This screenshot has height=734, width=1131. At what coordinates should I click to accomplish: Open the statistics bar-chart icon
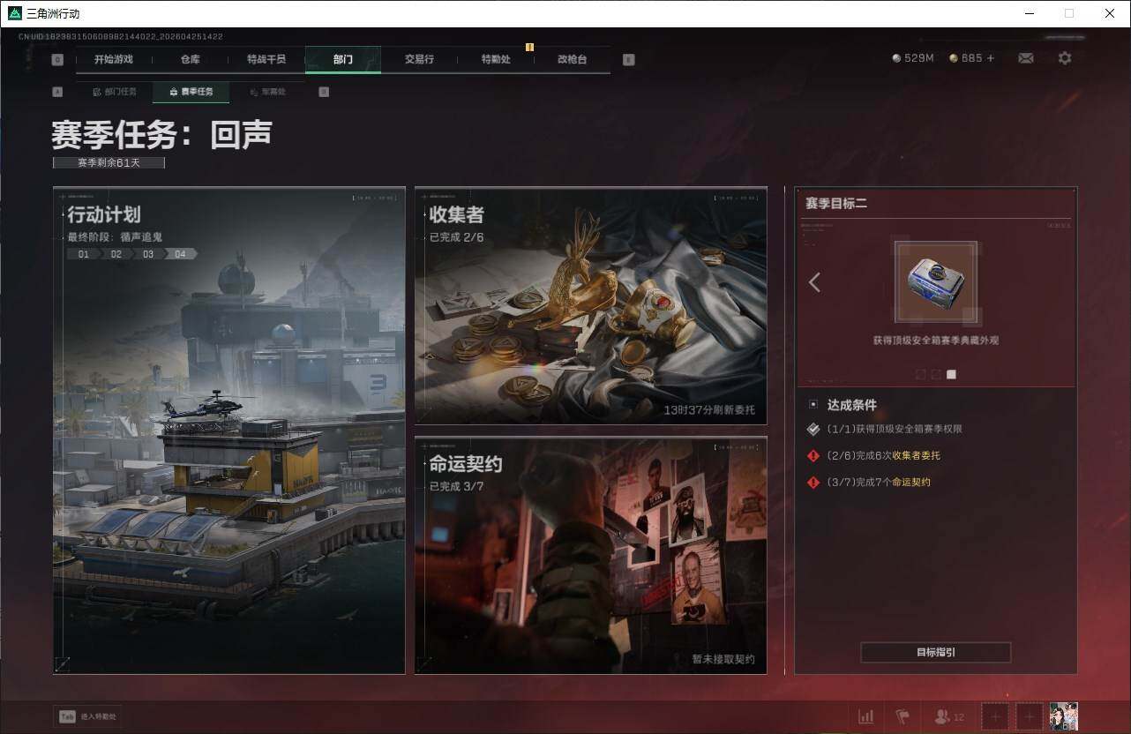[x=865, y=716]
